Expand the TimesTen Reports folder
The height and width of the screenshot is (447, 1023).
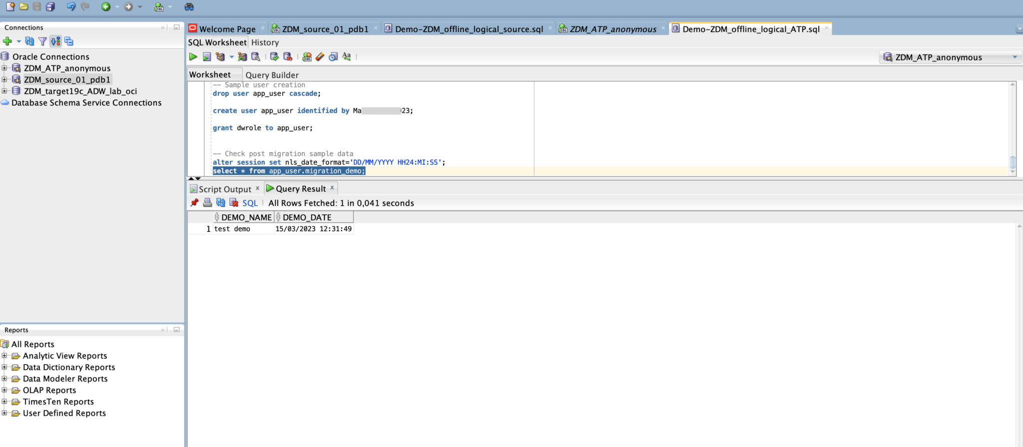coord(4,402)
